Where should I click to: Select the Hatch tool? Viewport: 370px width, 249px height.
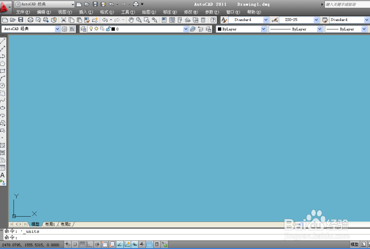coord(3,145)
